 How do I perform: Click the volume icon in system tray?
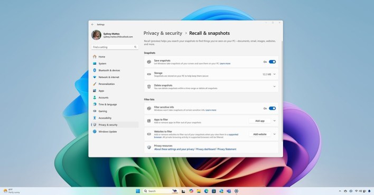click(x=360, y=191)
